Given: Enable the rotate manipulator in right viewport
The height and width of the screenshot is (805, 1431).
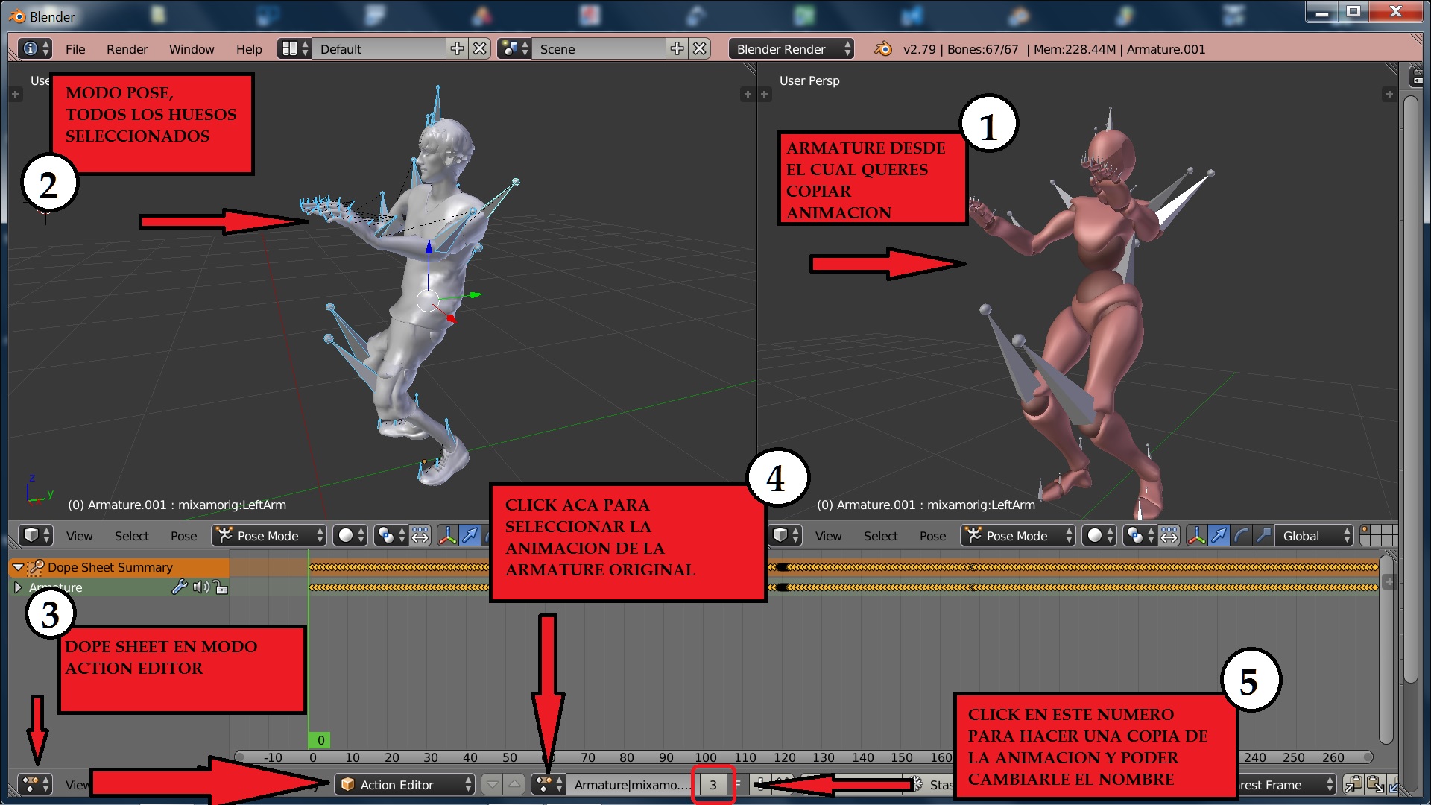Looking at the screenshot, I should [x=1242, y=535].
